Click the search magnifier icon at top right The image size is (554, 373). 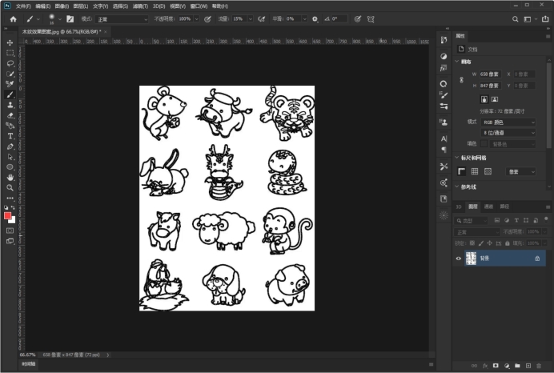tap(515, 19)
